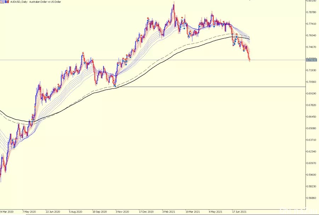This screenshot has width=319, height=215.
Task: Click the blue-red depth of market icon
Action: 7,2
